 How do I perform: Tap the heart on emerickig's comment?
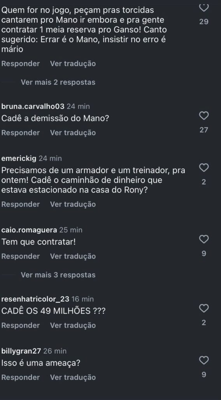pos(204,168)
